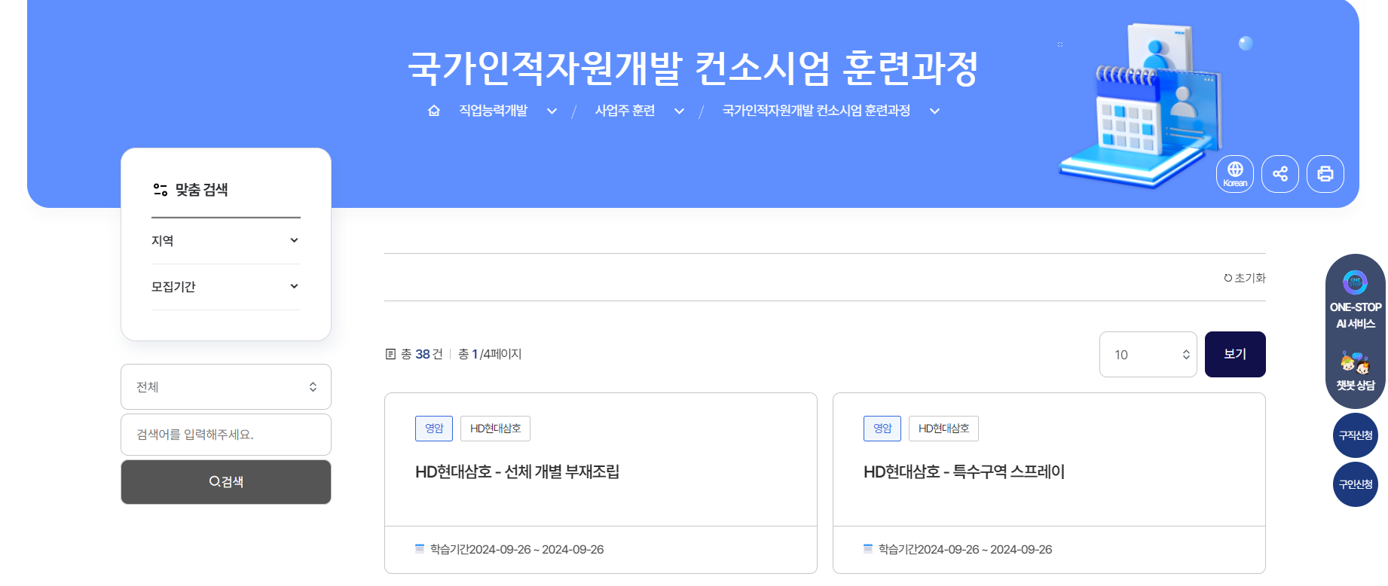Open the 10 items-per-page dropdown
This screenshot has height=586, width=1388.
[1148, 355]
